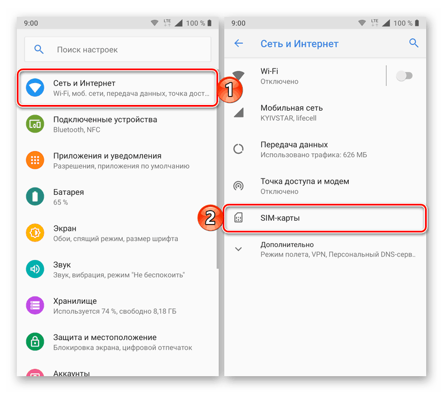This screenshot has height=393, width=443.
Task: Tap the blue Wi-Fi network icon
Action: click(35, 88)
